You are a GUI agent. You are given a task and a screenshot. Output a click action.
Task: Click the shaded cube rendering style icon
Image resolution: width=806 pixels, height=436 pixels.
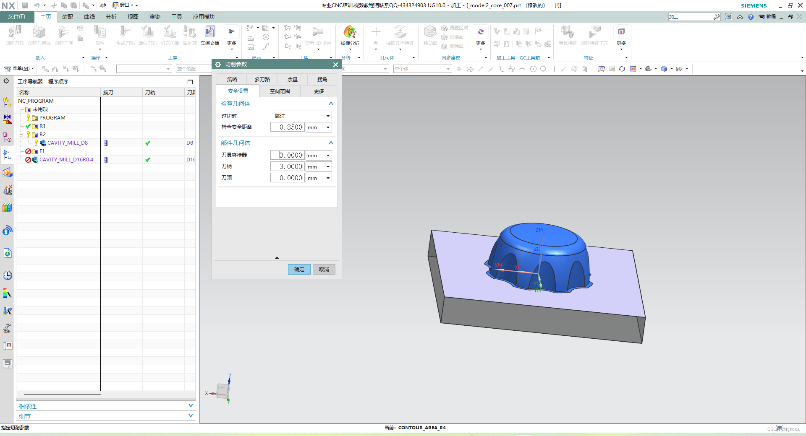click(x=664, y=69)
